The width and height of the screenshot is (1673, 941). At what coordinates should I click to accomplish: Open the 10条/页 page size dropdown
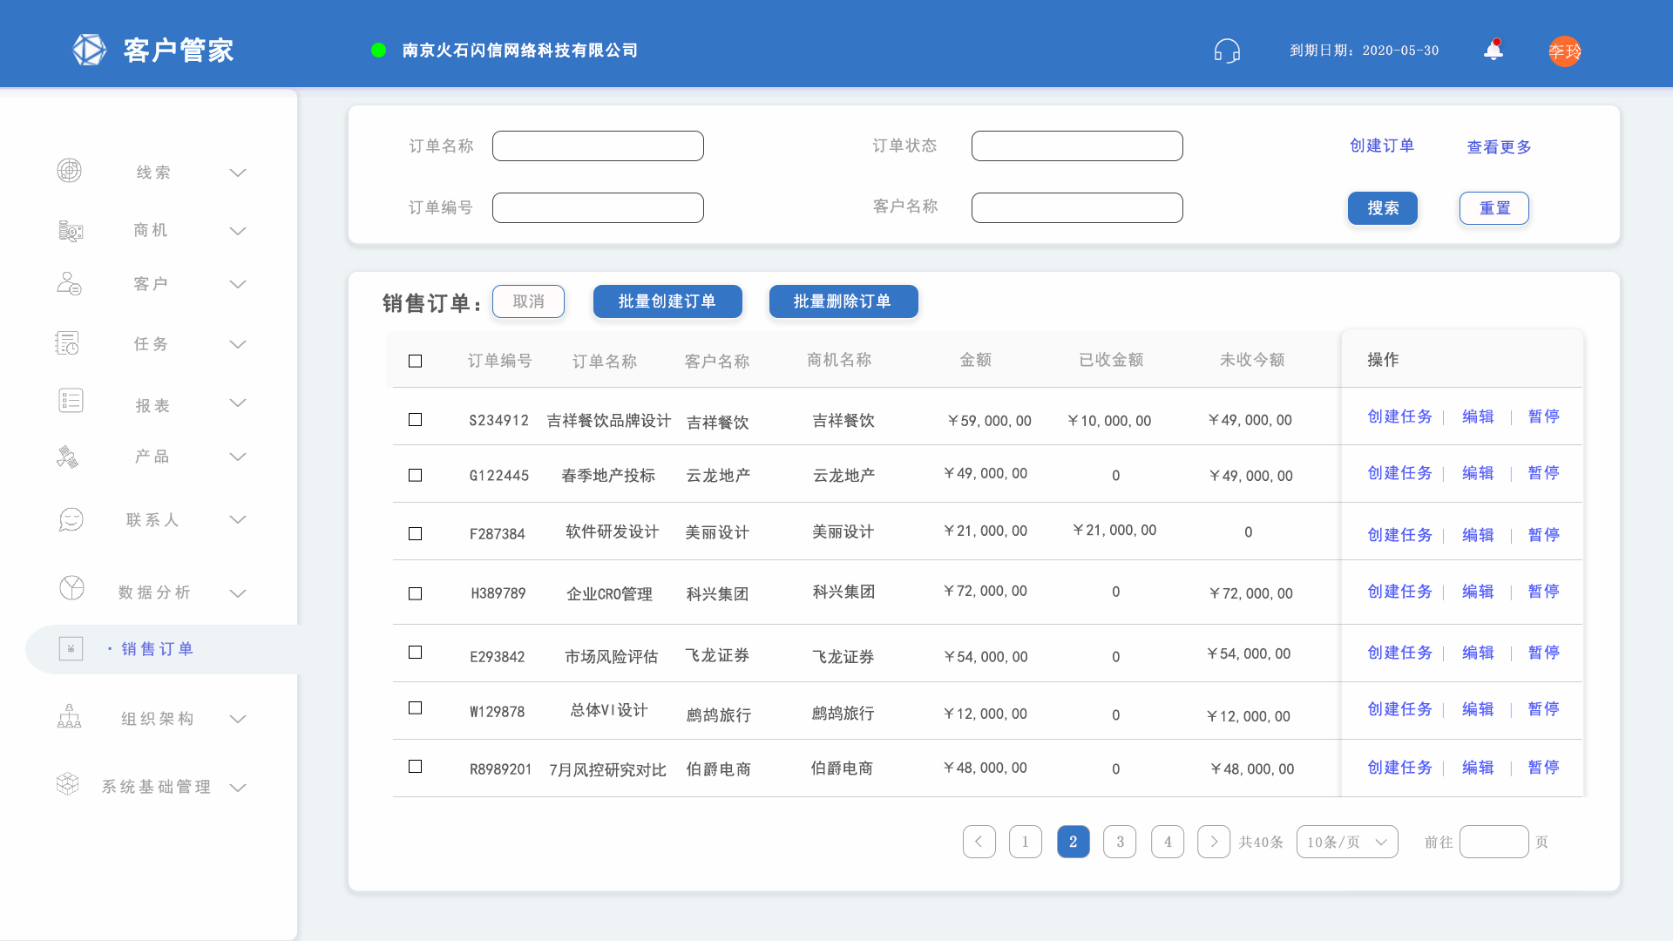[x=1347, y=842]
